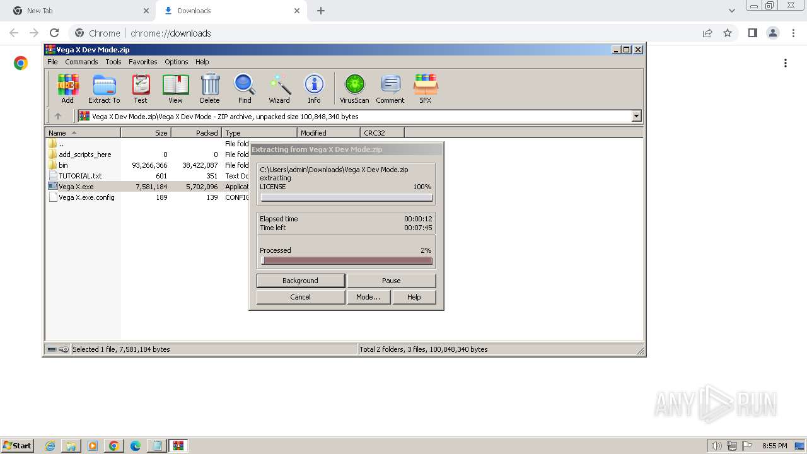Open the Help menu in WinRAR
Viewport: 807px width, 454px height.
[x=202, y=62]
